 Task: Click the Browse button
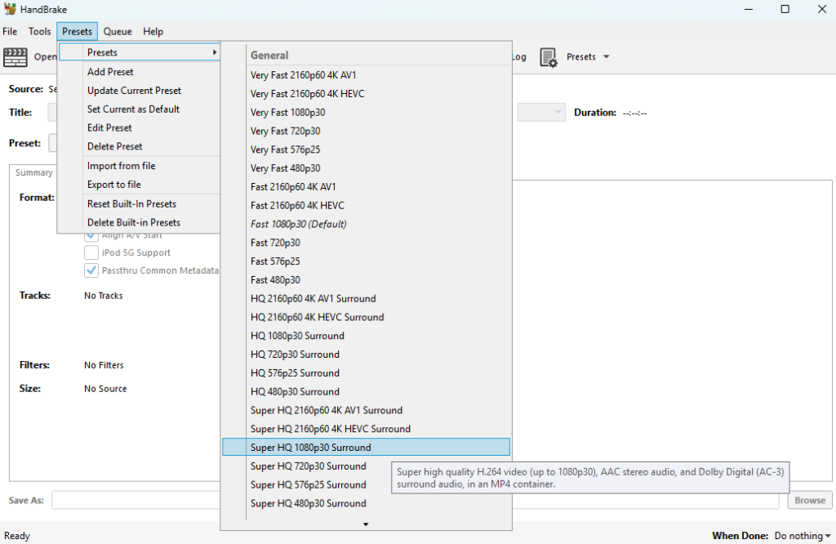tap(809, 500)
